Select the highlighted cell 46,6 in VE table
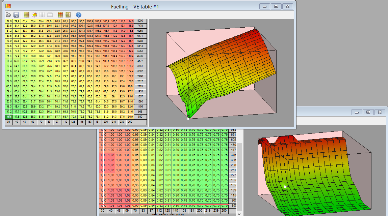Image resolution: width=388 pixels, height=216 pixels. pyautogui.click(x=9, y=116)
